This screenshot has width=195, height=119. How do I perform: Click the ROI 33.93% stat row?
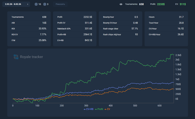pyautogui.click(x=29, y=28)
